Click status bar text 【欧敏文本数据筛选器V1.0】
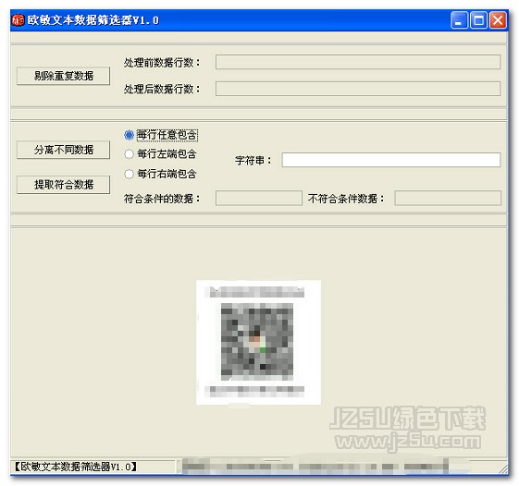The width and height of the screenshot is (519, 486). 75,467
